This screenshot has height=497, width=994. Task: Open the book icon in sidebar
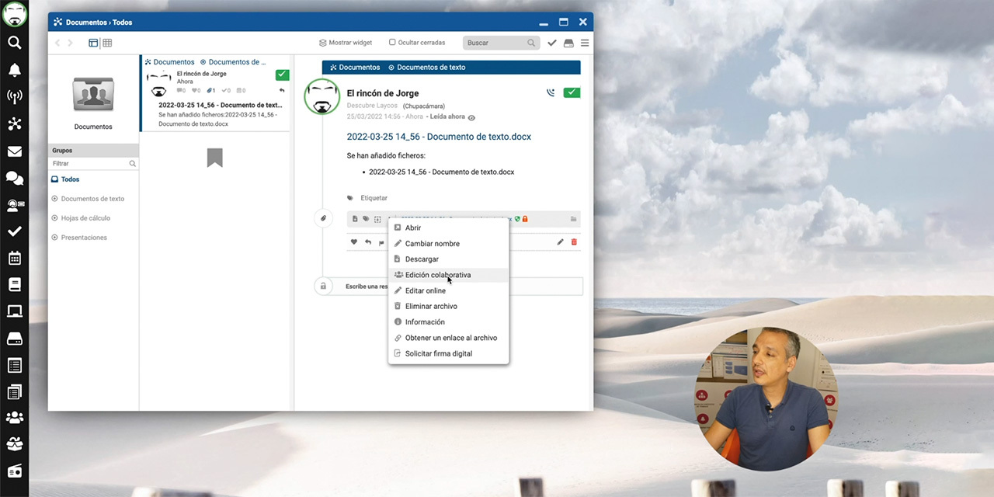[x=14, y=285]
